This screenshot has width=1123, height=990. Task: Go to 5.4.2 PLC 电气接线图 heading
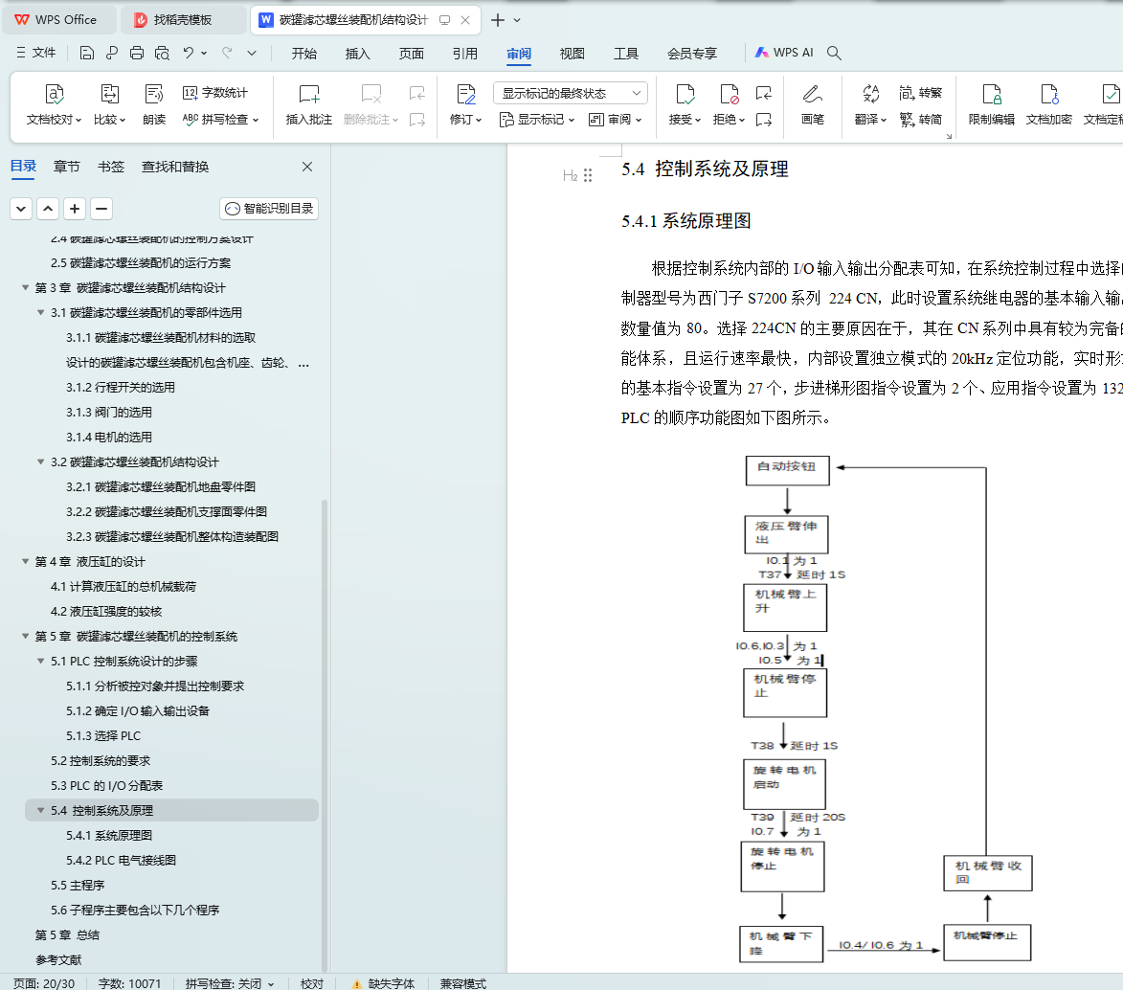(x=121, y=861)
